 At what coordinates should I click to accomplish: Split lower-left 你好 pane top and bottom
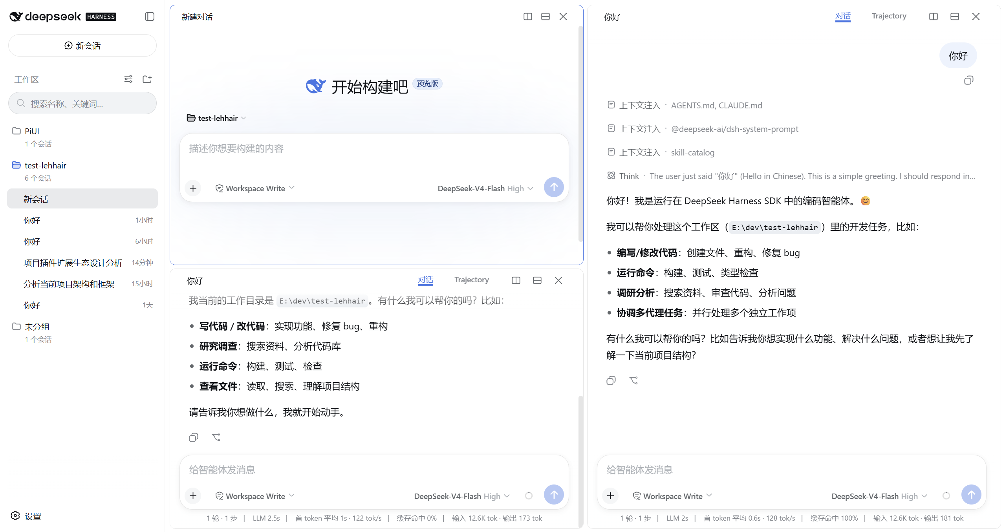[x=537, y=280]
